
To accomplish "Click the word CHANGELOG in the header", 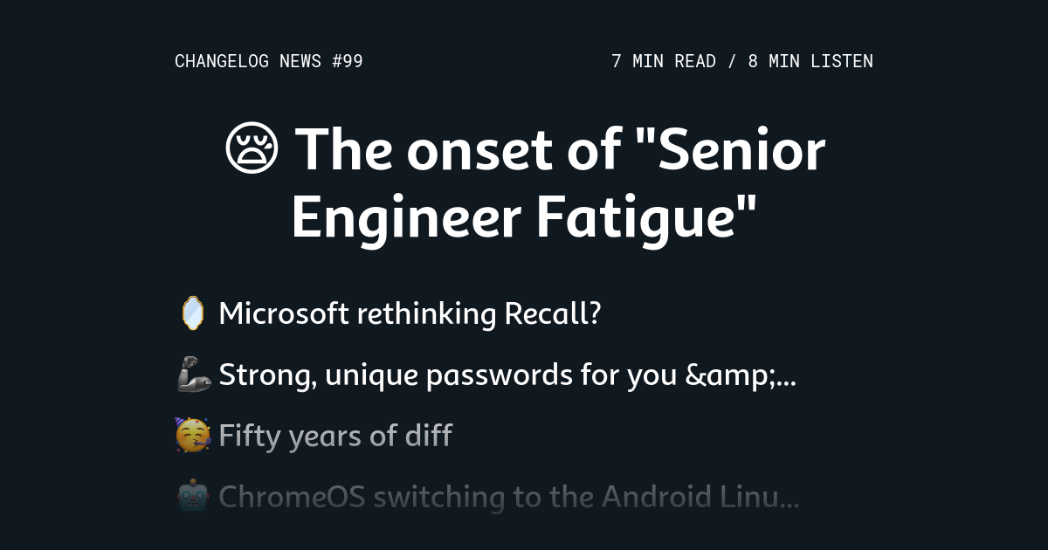I will [x=222, y=61].
